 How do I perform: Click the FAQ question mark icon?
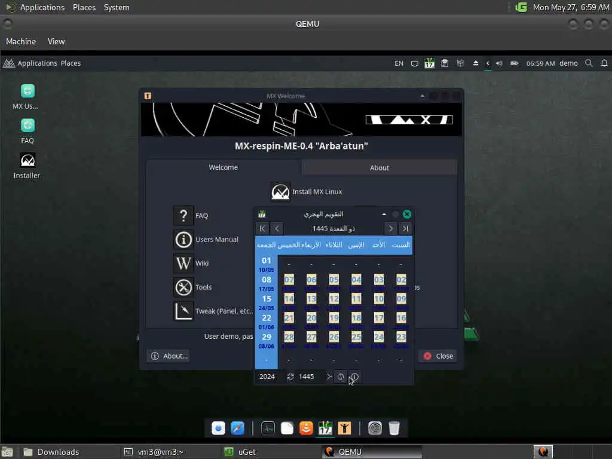click(x=183, y=215)
